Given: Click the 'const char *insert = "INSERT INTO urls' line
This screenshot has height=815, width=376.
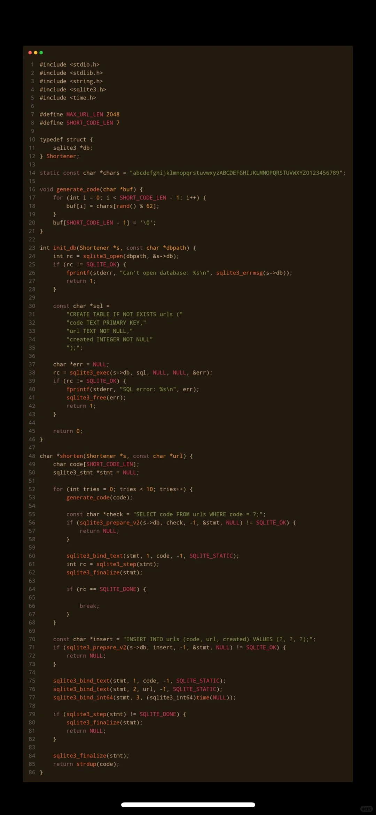Looking at the screenshot, I should coord(185,640).
